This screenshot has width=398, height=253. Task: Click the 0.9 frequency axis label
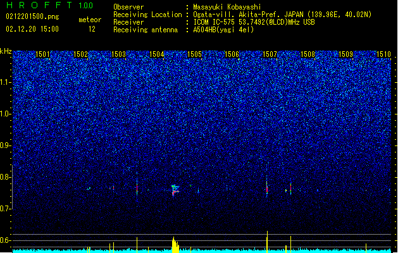6,145
